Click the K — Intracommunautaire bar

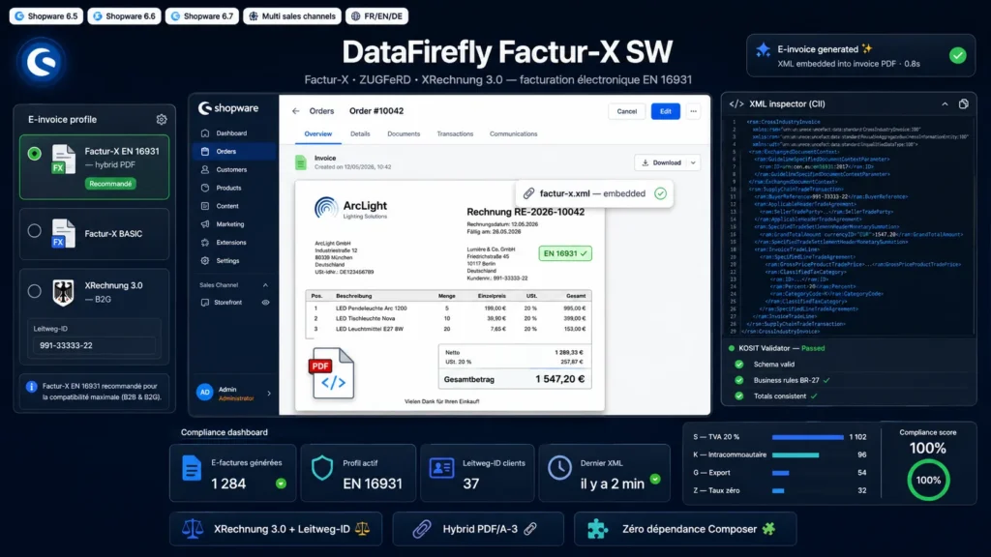(x=796, y=454)
